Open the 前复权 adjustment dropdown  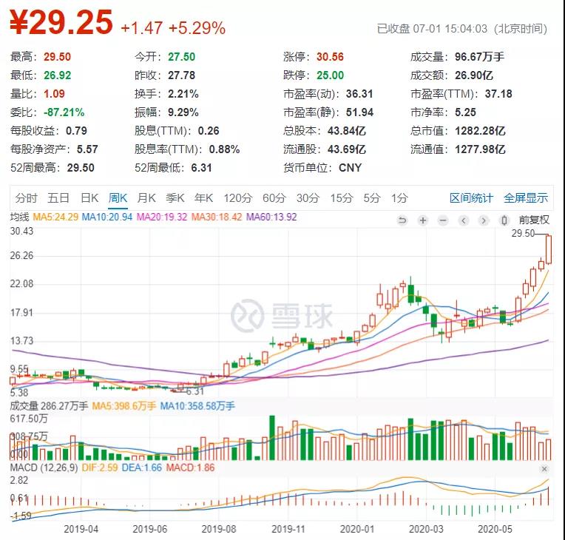click(534, 220)
